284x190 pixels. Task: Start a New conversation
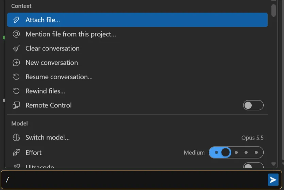pos(137,63)
